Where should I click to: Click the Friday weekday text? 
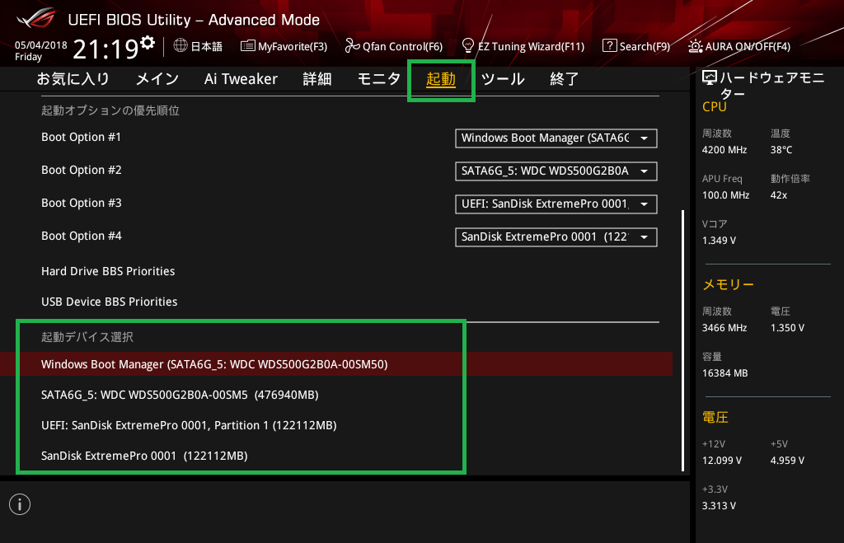click(x=29, y=57)
